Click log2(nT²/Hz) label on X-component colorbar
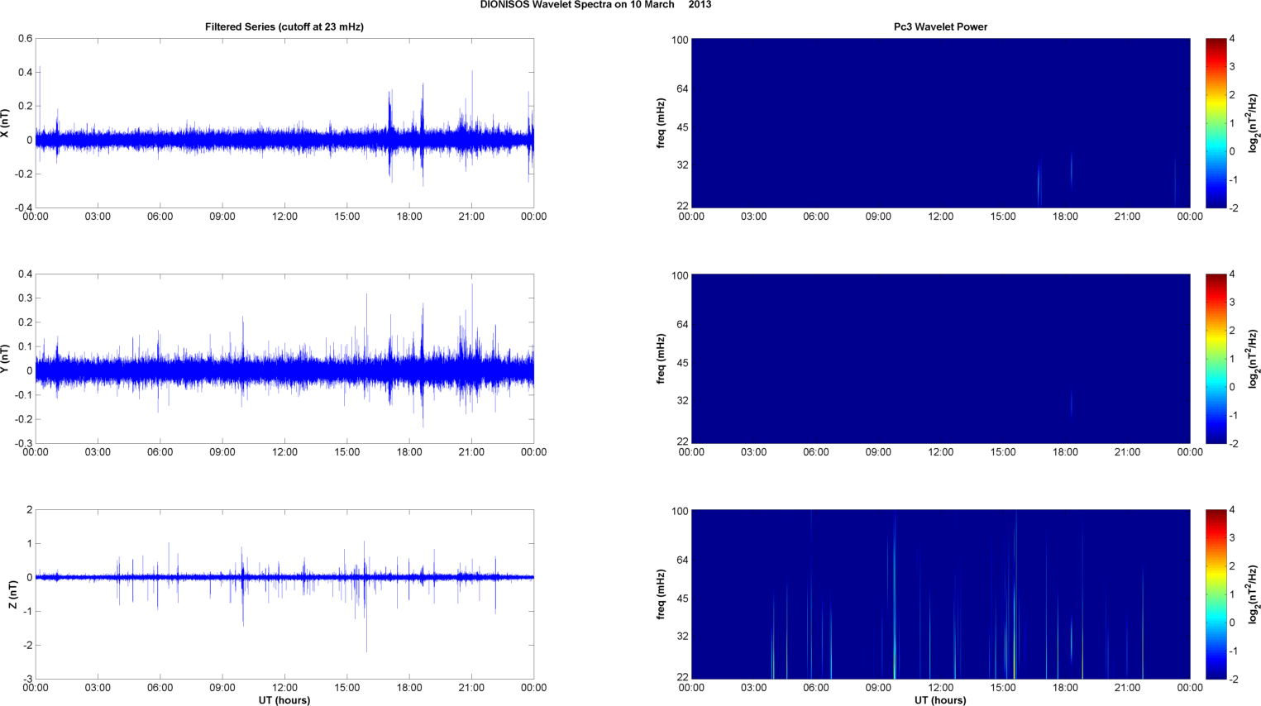 pyautogui.click(x=1254, y=123)
